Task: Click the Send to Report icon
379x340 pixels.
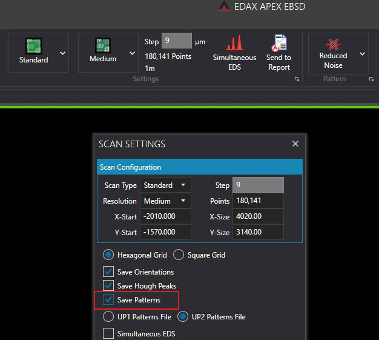Action: click(x=279, y=45)
